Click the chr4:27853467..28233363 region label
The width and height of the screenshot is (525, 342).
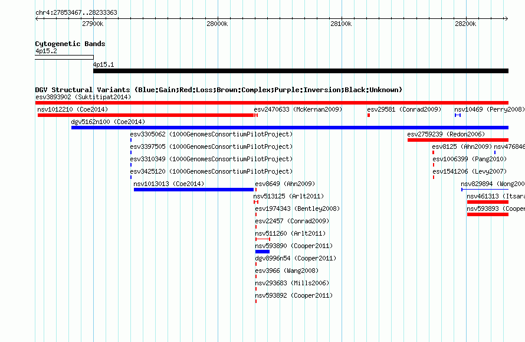[76, 13]
